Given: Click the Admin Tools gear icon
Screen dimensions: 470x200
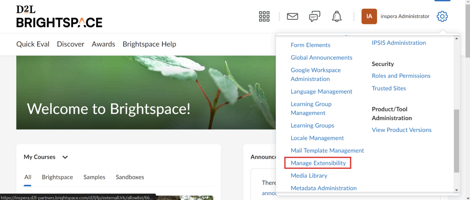Looking at the screenshot, I should 442,16.
